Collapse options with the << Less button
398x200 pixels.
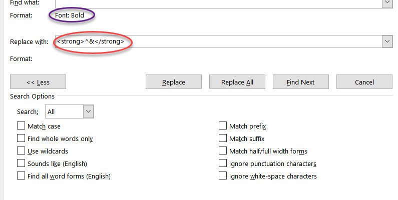click(38, 82)
